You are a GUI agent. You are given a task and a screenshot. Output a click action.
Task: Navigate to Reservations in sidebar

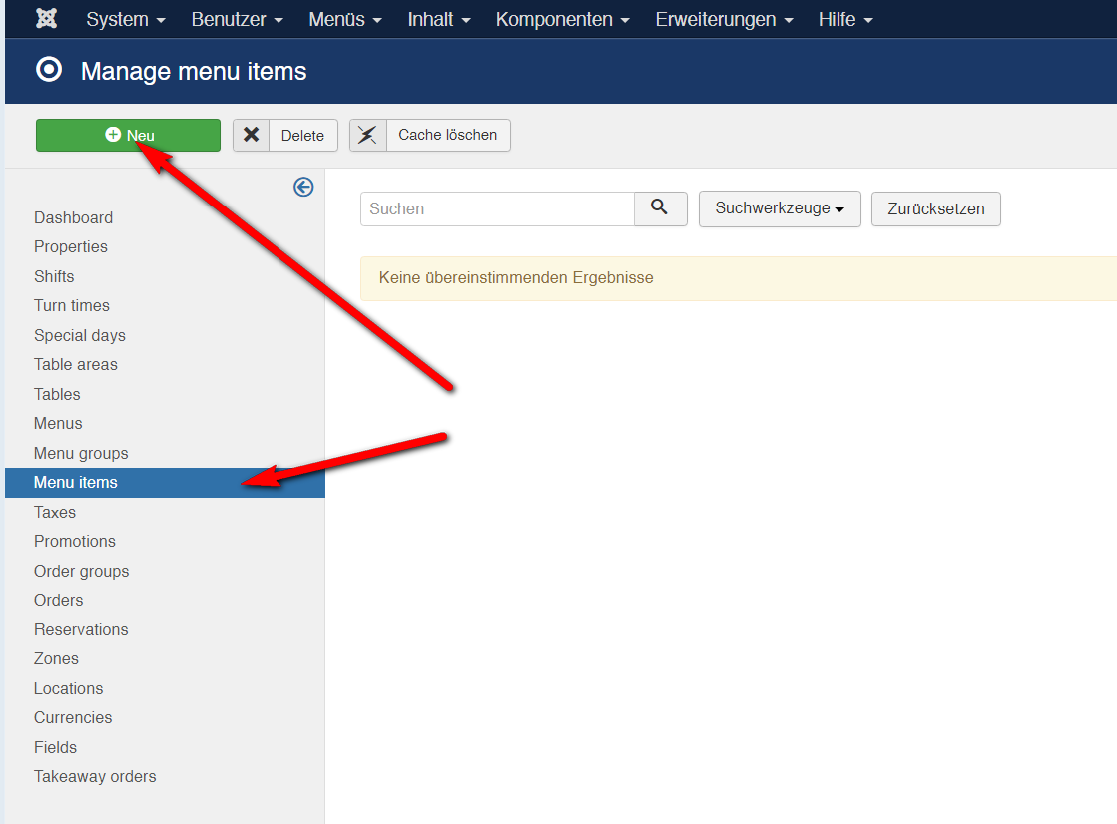click(81, 629)
